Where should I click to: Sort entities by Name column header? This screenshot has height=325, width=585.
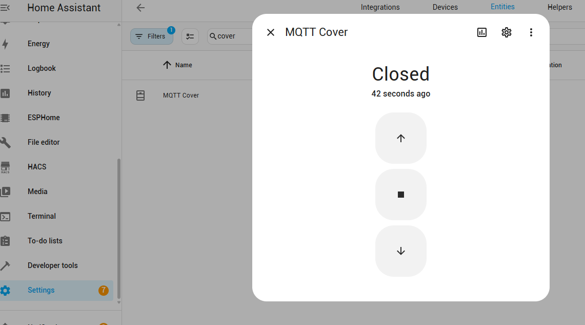(x=183, y=65)
